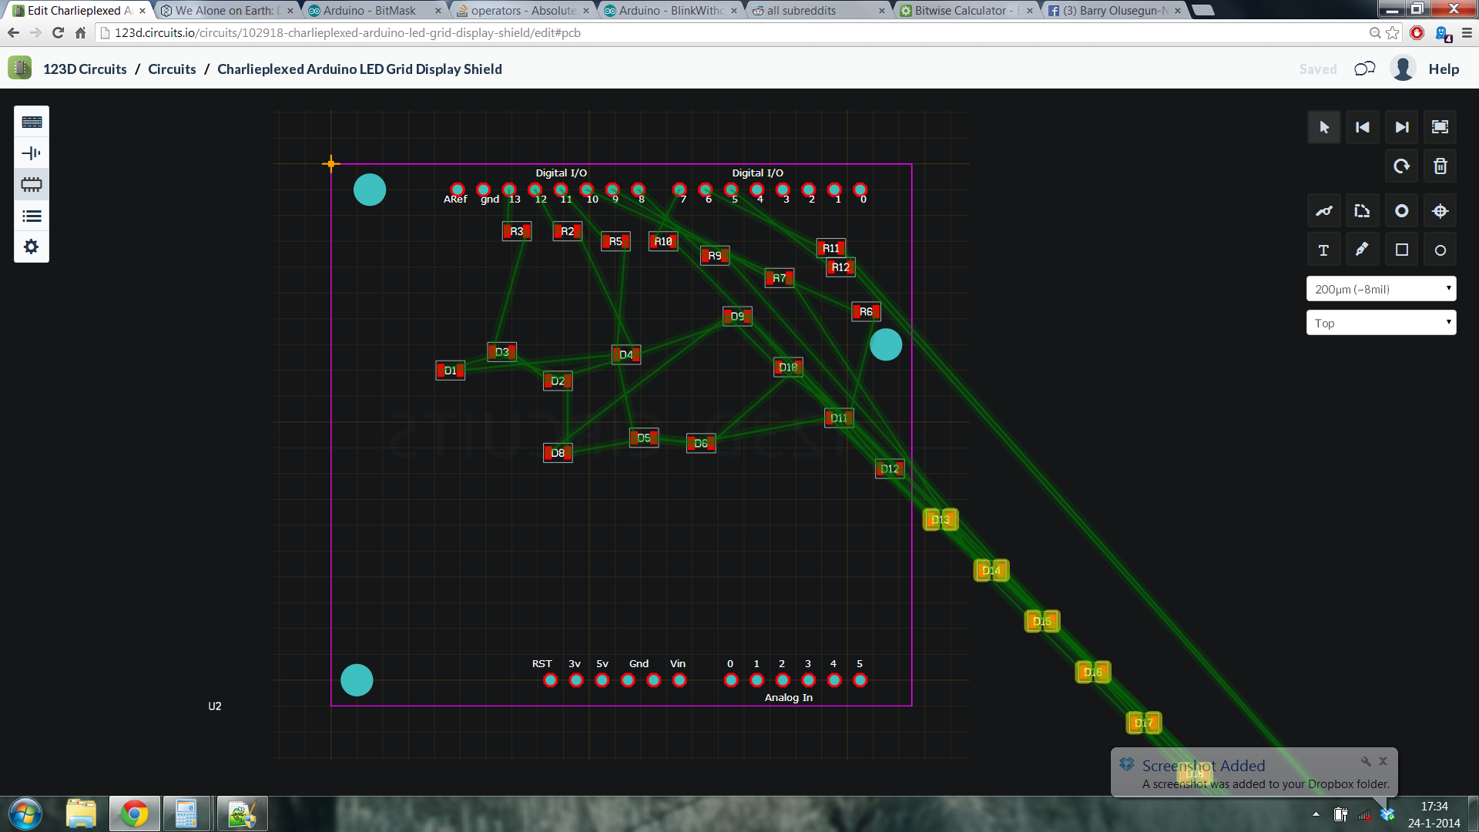This screenshot has height=832, width=1479.
Task: Select the Via placement tool
Action: 1401,210
